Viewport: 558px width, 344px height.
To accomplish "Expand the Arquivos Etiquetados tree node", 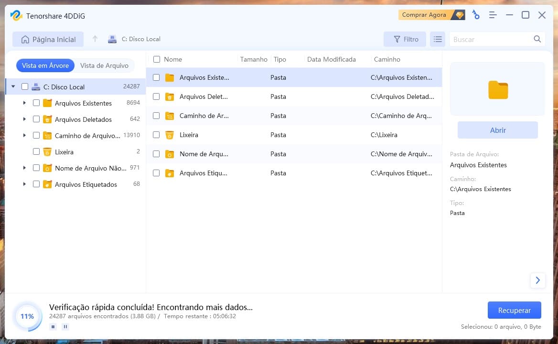I will click(24, 184).
